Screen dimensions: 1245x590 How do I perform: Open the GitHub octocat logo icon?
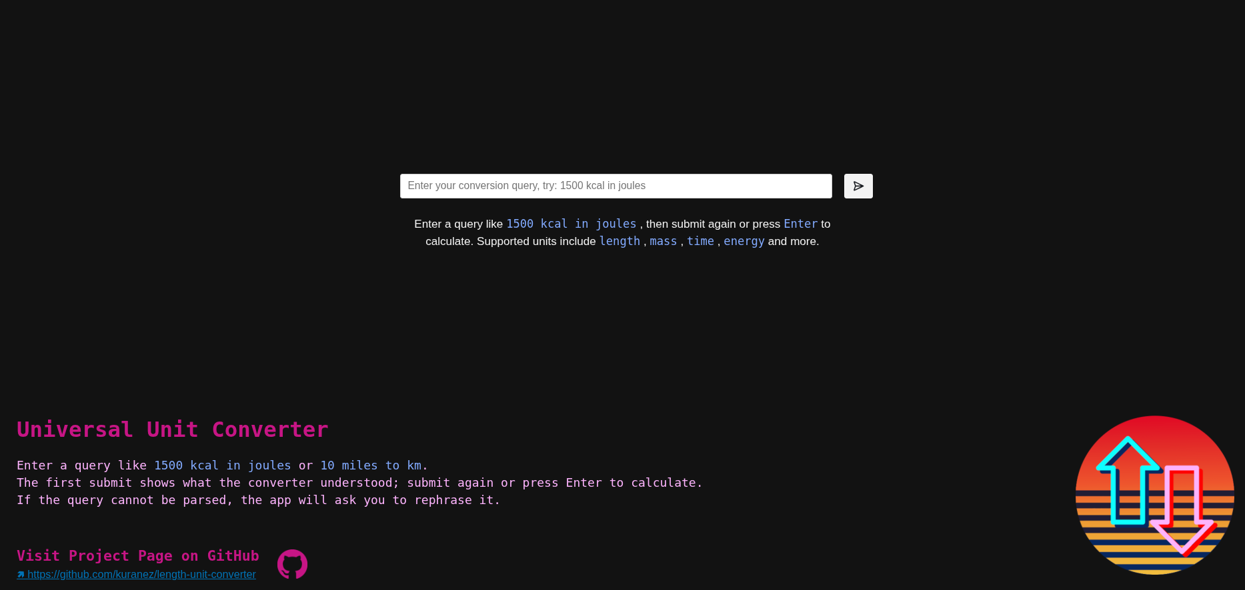[x=292, y=564]
